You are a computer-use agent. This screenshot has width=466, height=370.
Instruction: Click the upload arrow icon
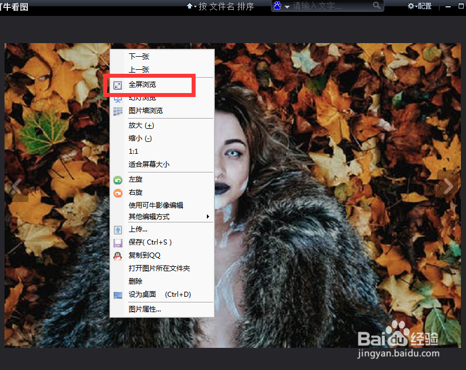tap(118, 230)
